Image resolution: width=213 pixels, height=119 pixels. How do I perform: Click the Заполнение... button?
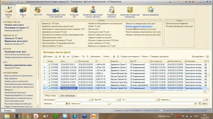96,57
